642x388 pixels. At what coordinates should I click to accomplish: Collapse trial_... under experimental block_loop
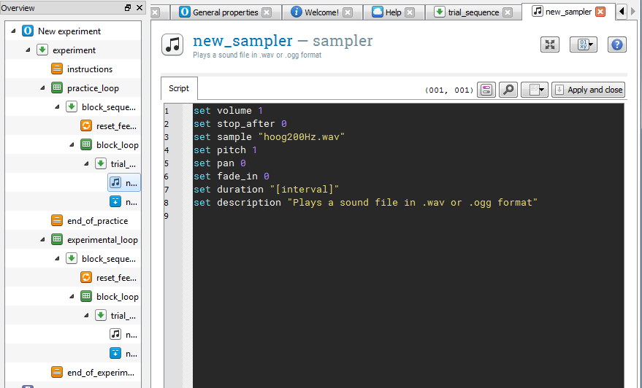(86, 315)
